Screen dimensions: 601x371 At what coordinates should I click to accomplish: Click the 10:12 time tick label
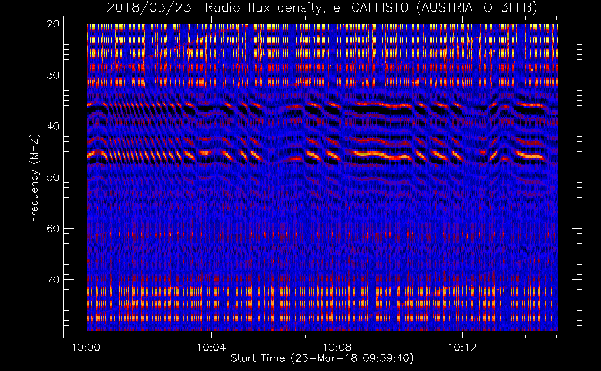click(462, 348)
